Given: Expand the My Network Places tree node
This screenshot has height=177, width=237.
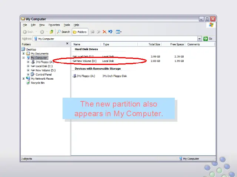Looking at the screenshot, I should [x=24, y=79].
